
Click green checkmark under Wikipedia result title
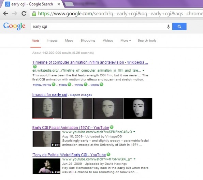click(35, 66)
